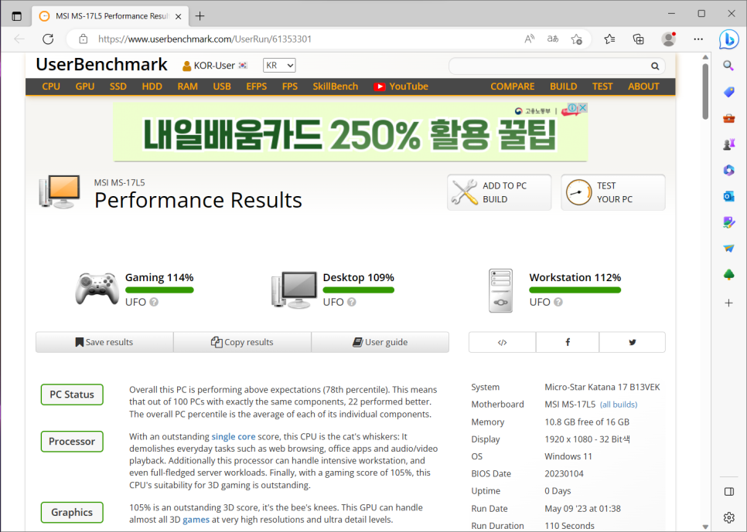Open the HDD menu
The height and width of the screenshot is (532, 747).
152,86
